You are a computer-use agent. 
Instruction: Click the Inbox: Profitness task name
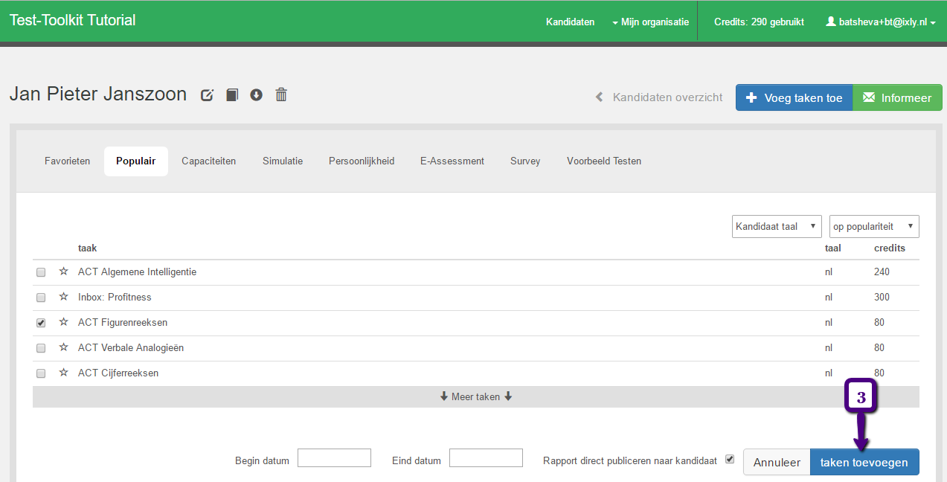pos(115,297)
